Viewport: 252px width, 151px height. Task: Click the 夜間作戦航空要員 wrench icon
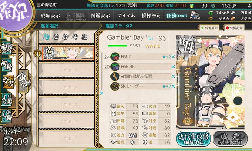[x=115, y=77]
